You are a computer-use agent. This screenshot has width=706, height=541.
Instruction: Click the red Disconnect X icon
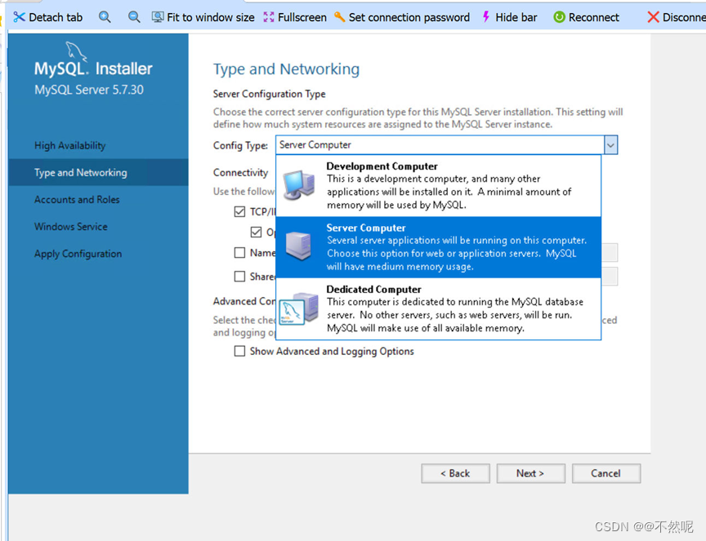653,17
